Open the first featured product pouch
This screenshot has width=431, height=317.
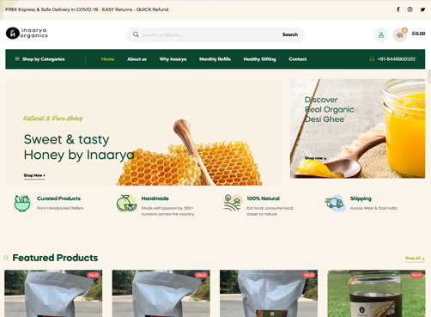(x=53, y=293)
